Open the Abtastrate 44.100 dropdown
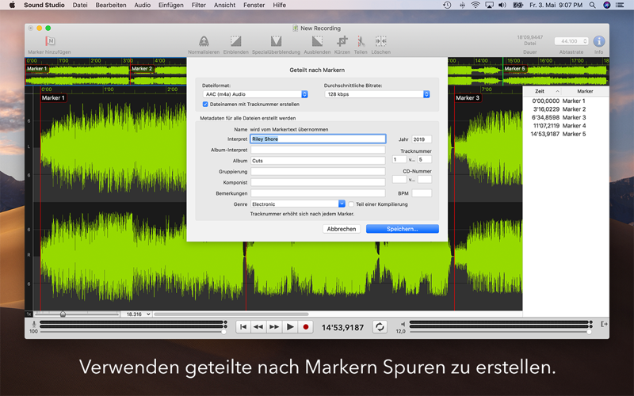 click(571, 41)
